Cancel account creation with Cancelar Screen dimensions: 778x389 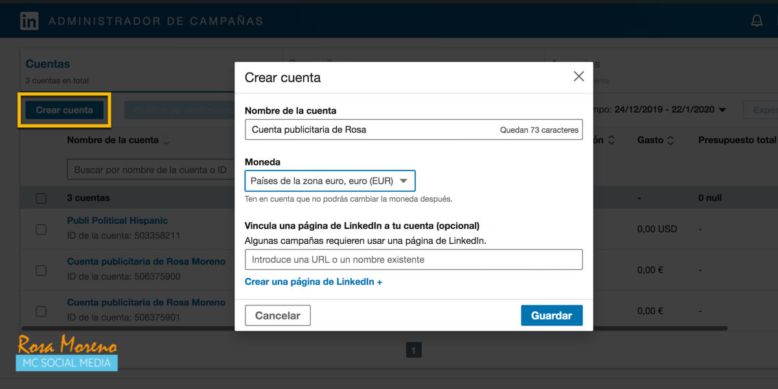tap(277, 315)
